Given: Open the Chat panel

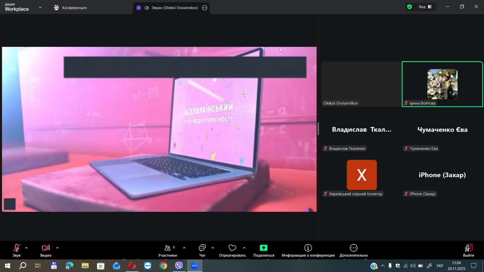Looking at the screenshot, I should tap(202, 251).
